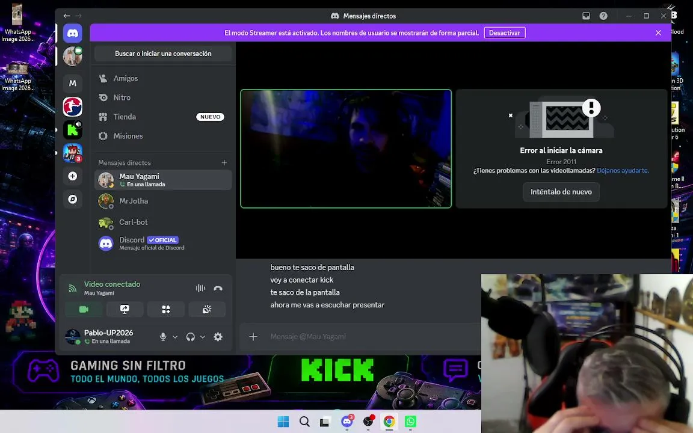This screenshot has height=433, width=693.
Task: Open the red and blue sports server icon
Action: [x=72, y=106]
